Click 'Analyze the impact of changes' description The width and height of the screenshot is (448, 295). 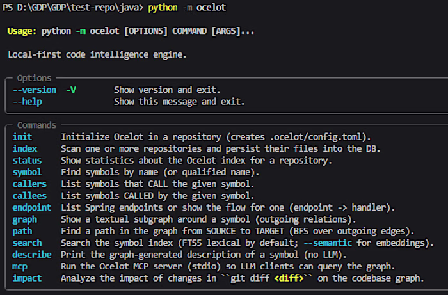click(243, 278)
